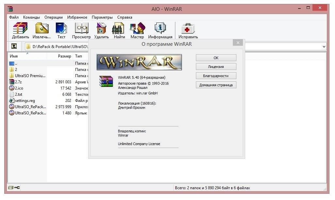Click the window resize grip in status bar
The image size is (335, 200).
click(325, 189)
